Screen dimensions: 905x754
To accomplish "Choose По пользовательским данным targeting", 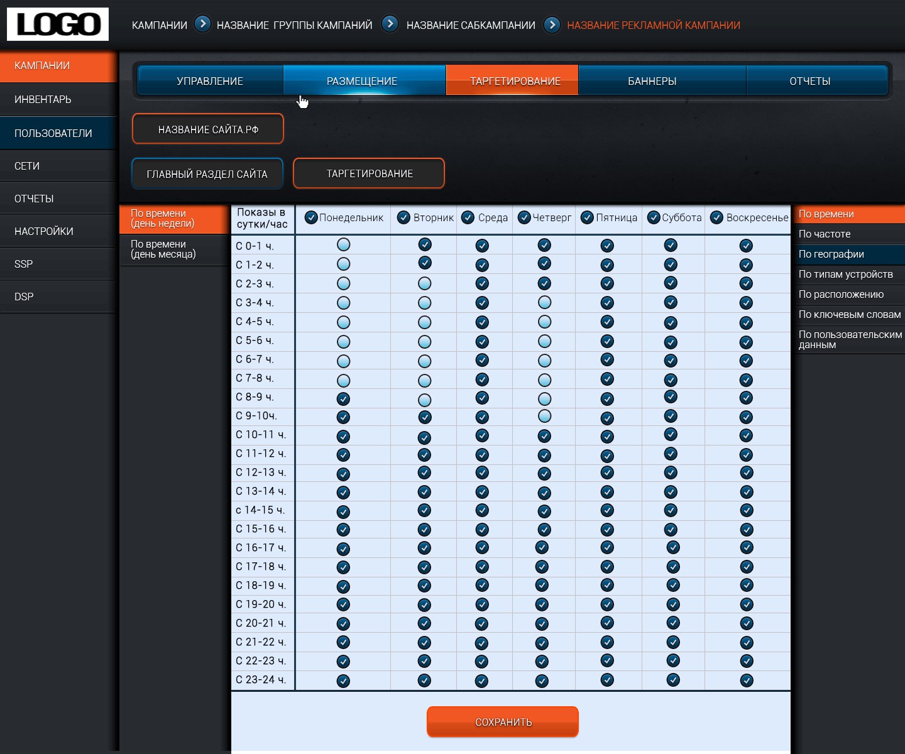I will 848,339.
